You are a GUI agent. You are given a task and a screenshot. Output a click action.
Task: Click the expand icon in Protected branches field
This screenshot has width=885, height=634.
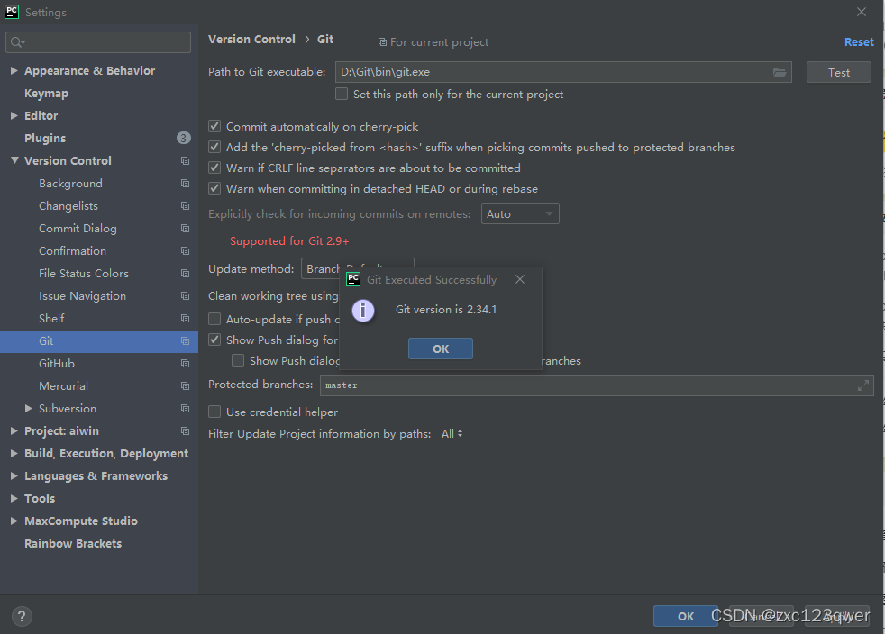point(863,385)
